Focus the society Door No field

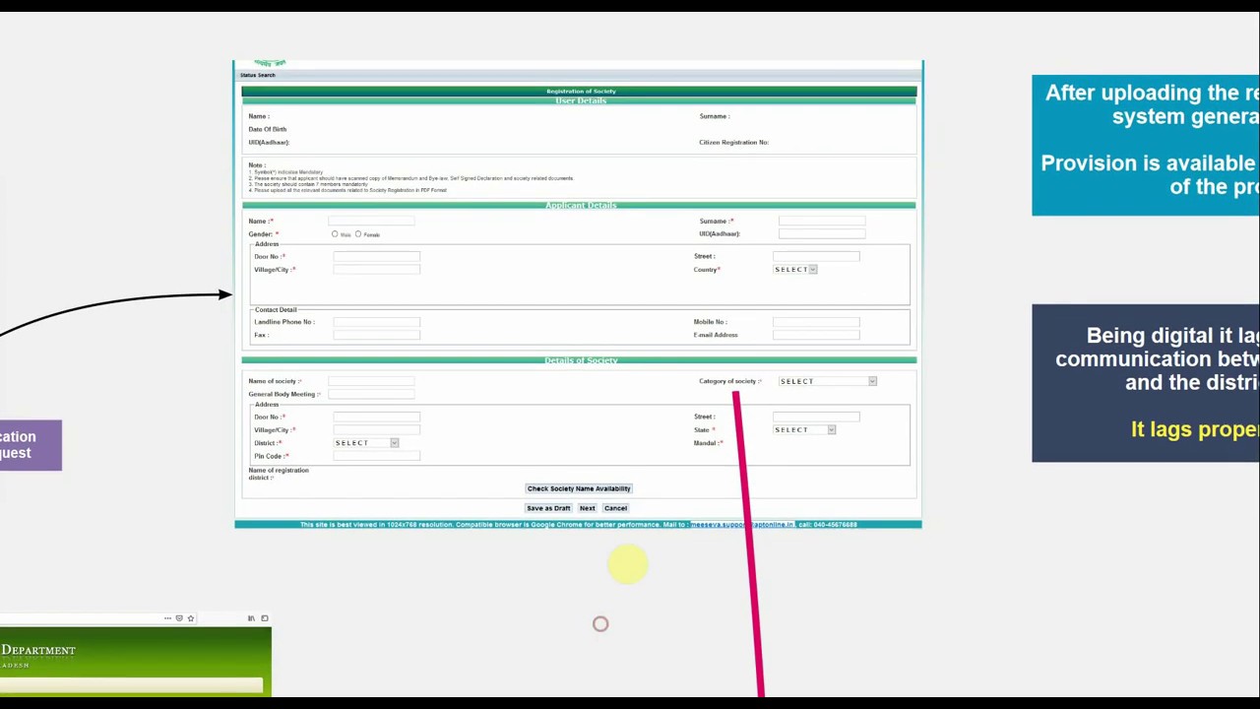377,418
